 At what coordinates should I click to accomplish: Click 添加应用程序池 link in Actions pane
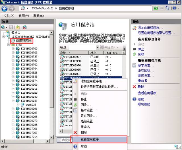tap(150, 28)
